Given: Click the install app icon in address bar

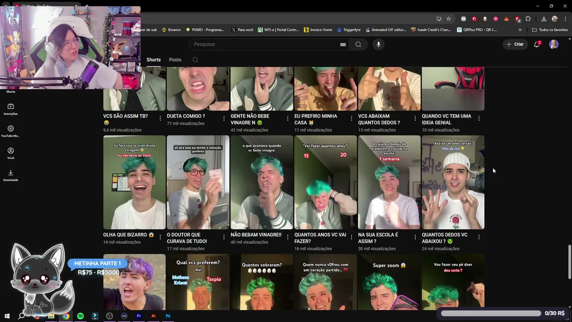Looking at the screenshot, I should click(439, 19).
